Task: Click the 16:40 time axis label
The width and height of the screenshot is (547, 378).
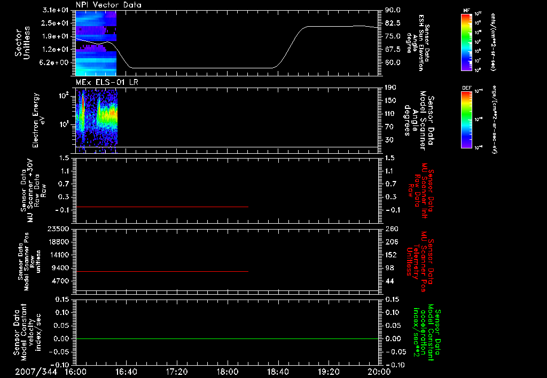Action: (126, 372)
